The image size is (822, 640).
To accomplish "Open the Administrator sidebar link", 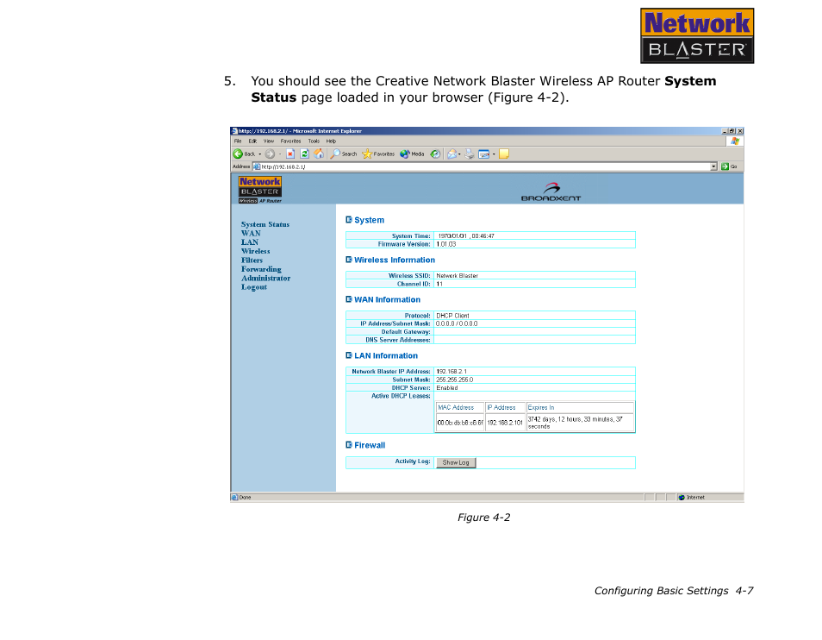I will [x=265, y=278].
